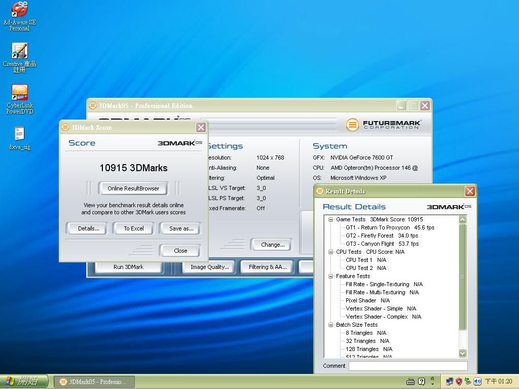The image size is (519, 389).
Task: Open the Creative product registration shortcut
Action: tap(19, 52)
